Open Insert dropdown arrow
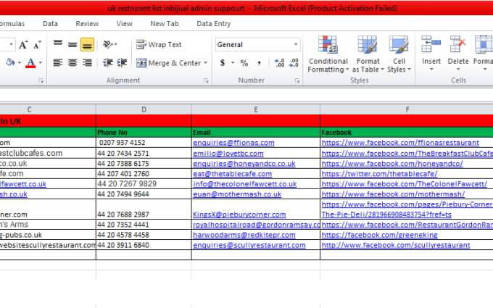This screenshot has width=493, height=308. coord(431,70)
